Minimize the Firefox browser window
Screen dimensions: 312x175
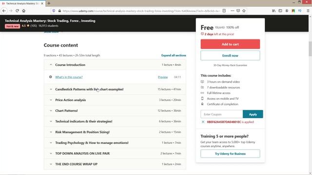293,2
